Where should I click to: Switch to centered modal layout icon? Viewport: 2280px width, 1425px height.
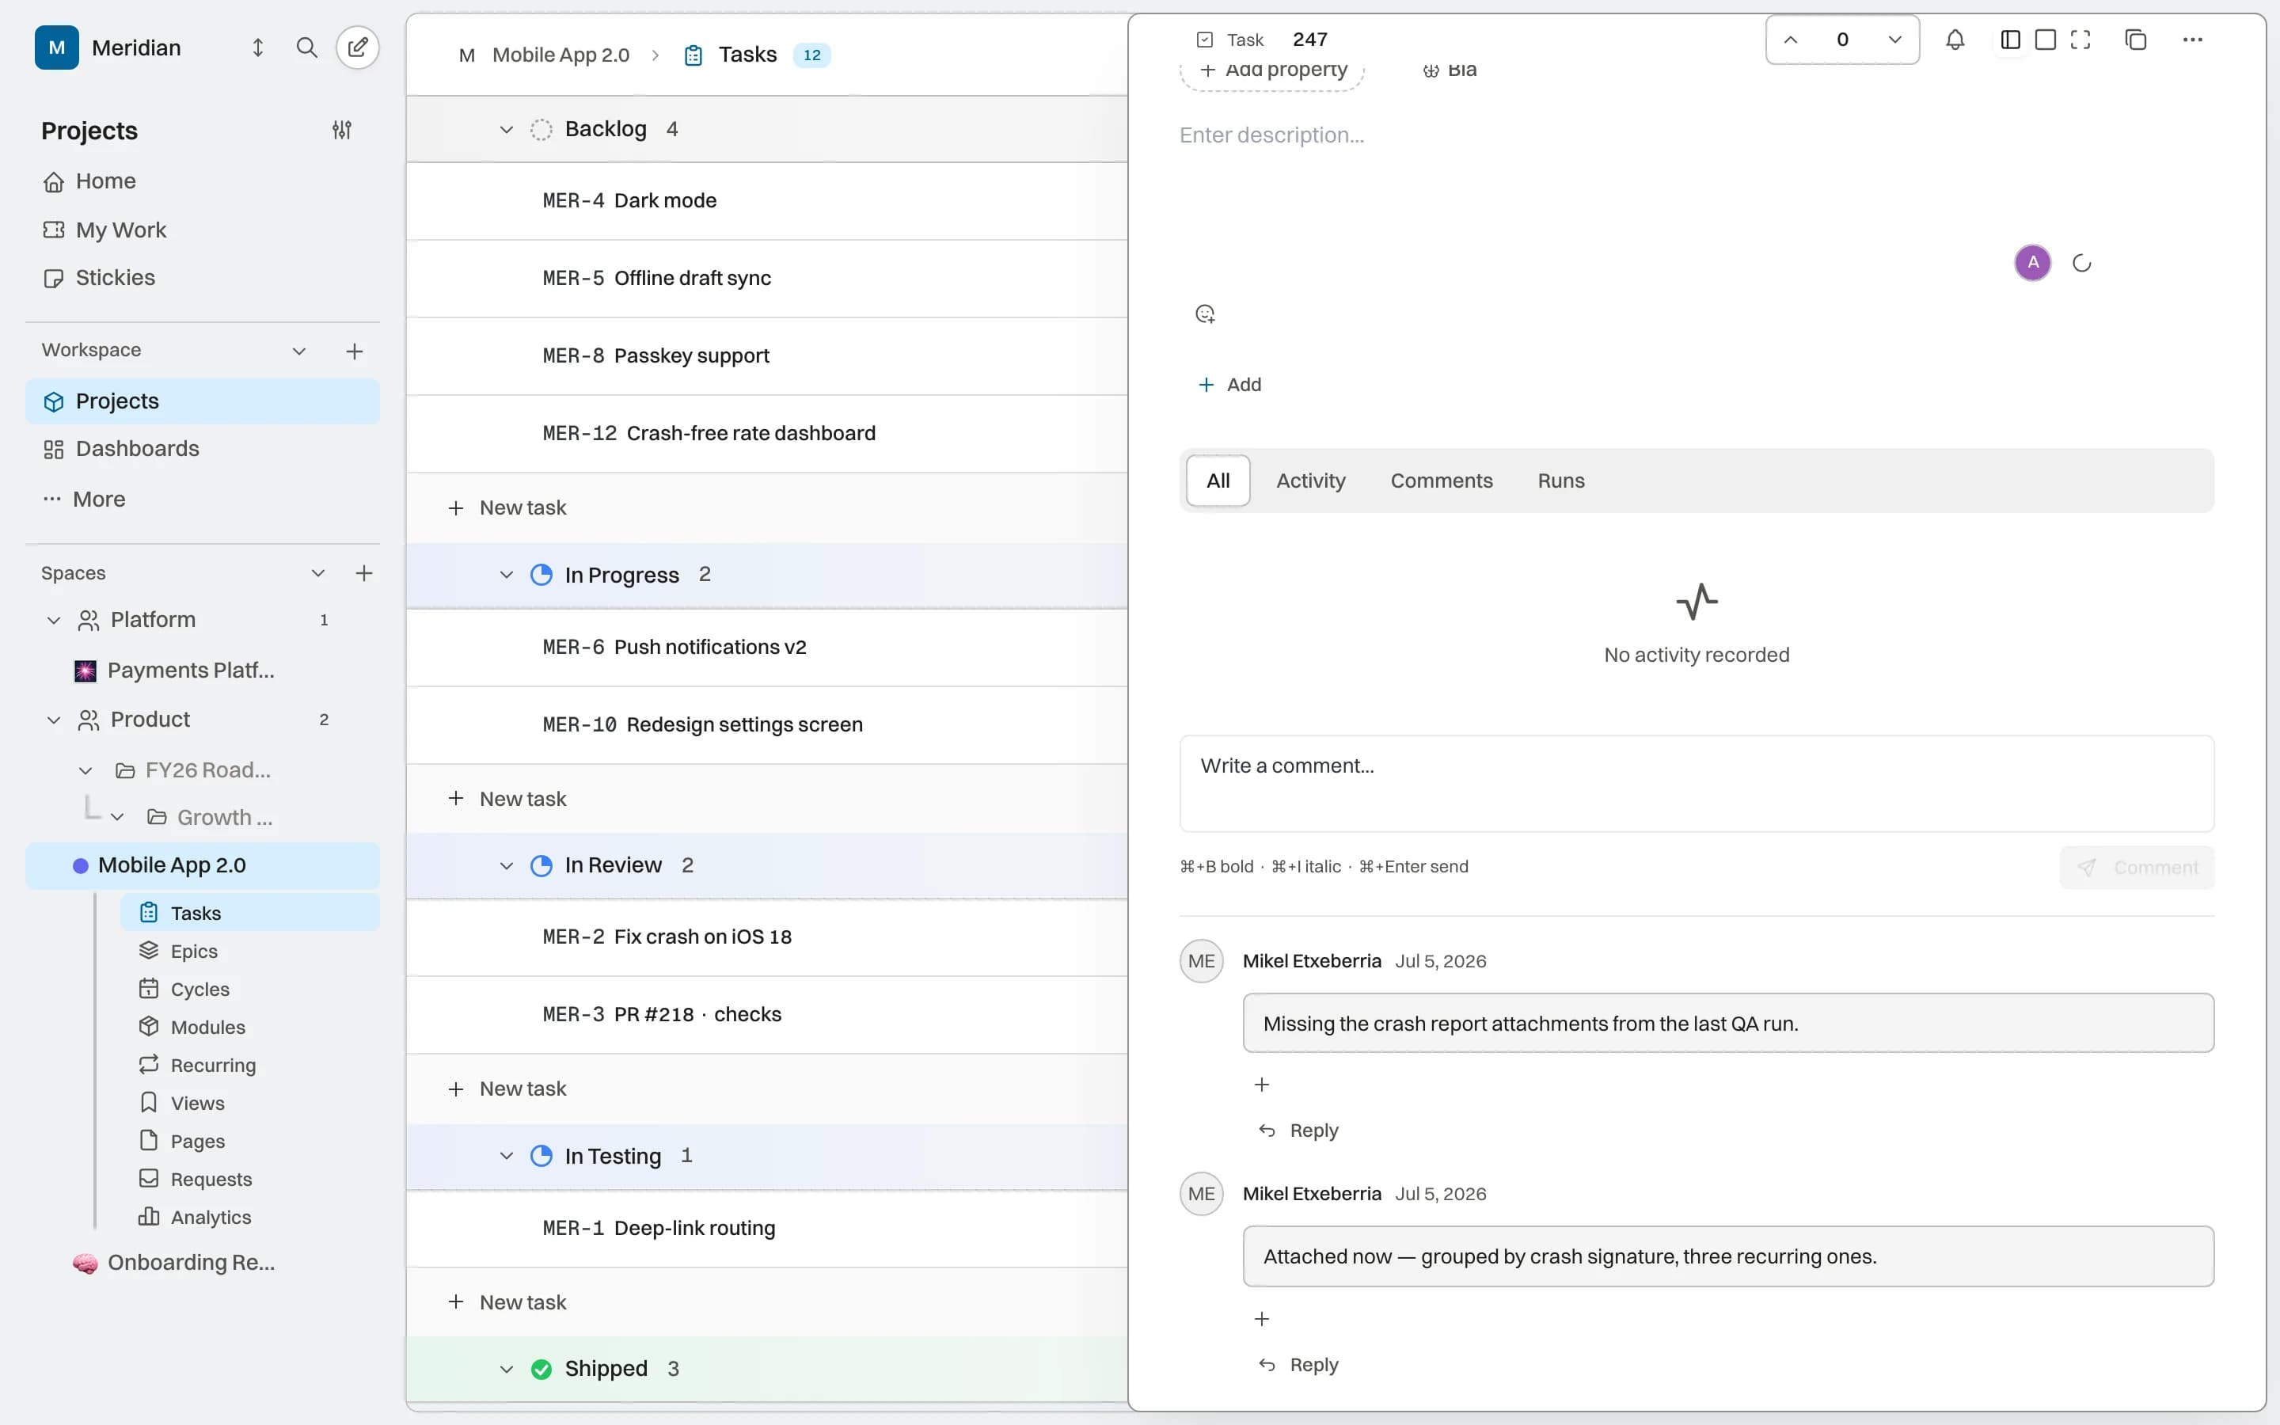pyautogui.click(x=2046, y=40)
